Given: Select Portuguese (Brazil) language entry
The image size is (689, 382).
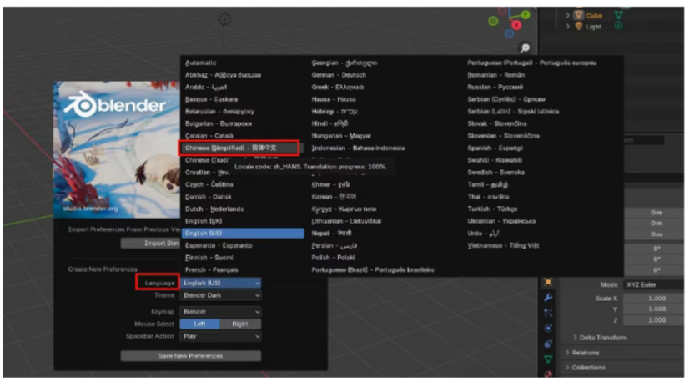Looking at the screenshot, I should 373,270.
